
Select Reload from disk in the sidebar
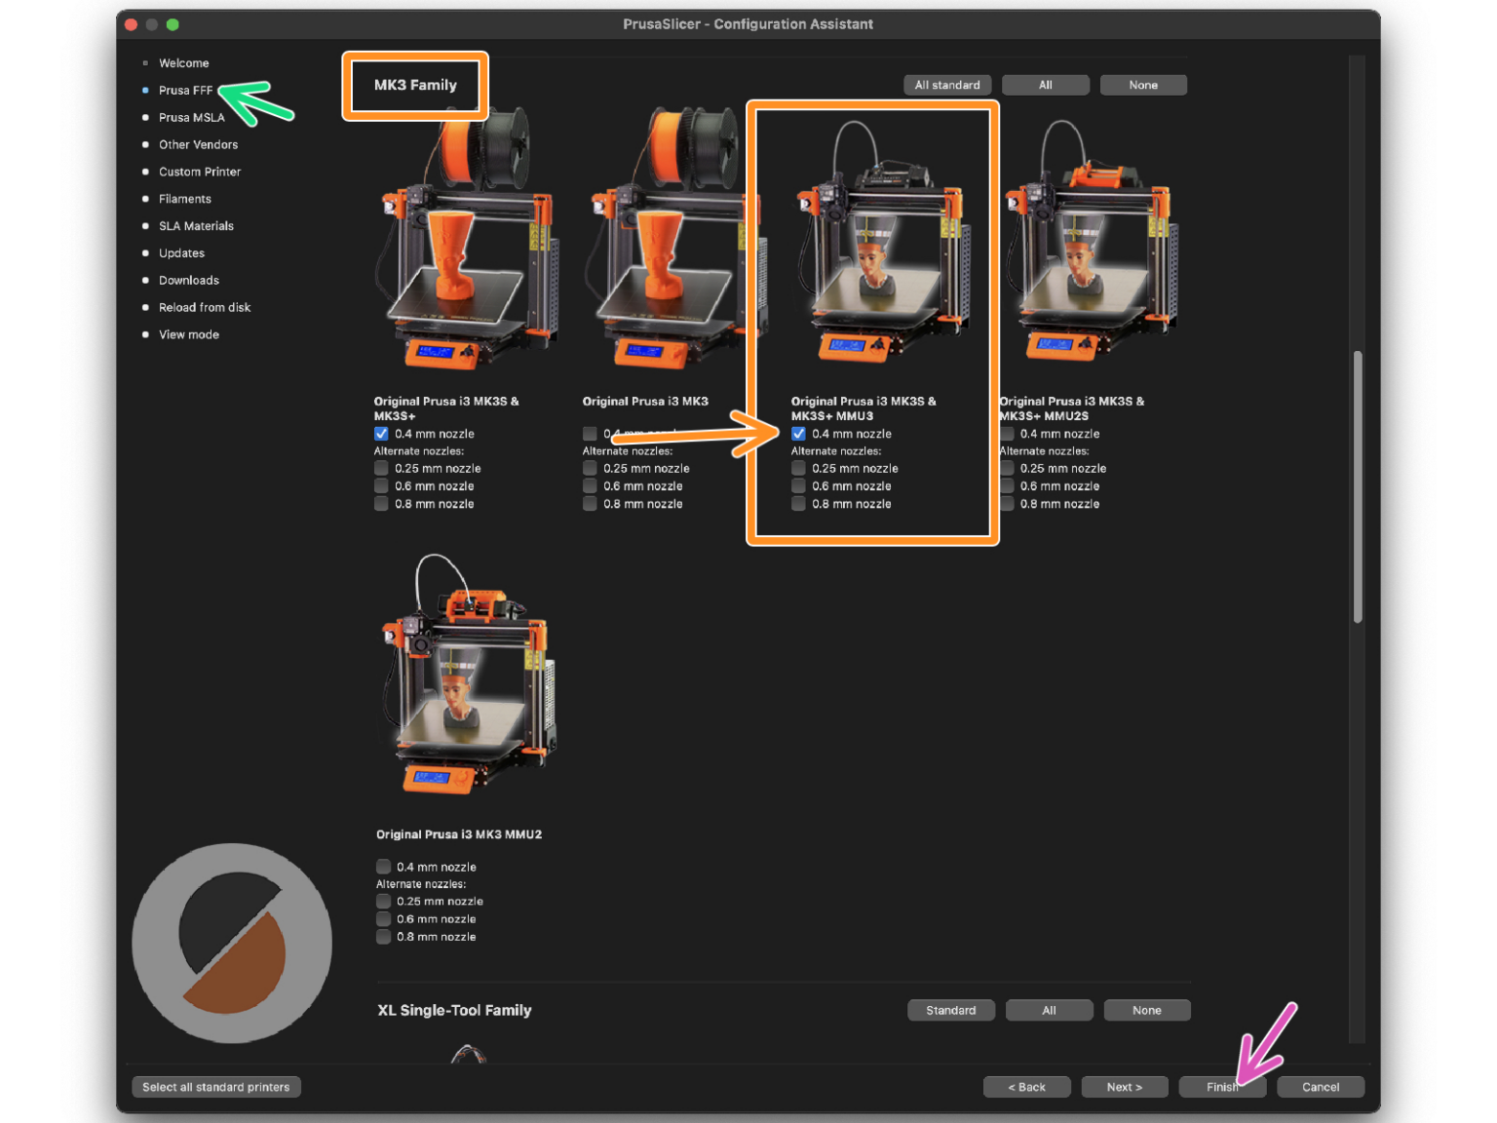click(x=205, y=307)
